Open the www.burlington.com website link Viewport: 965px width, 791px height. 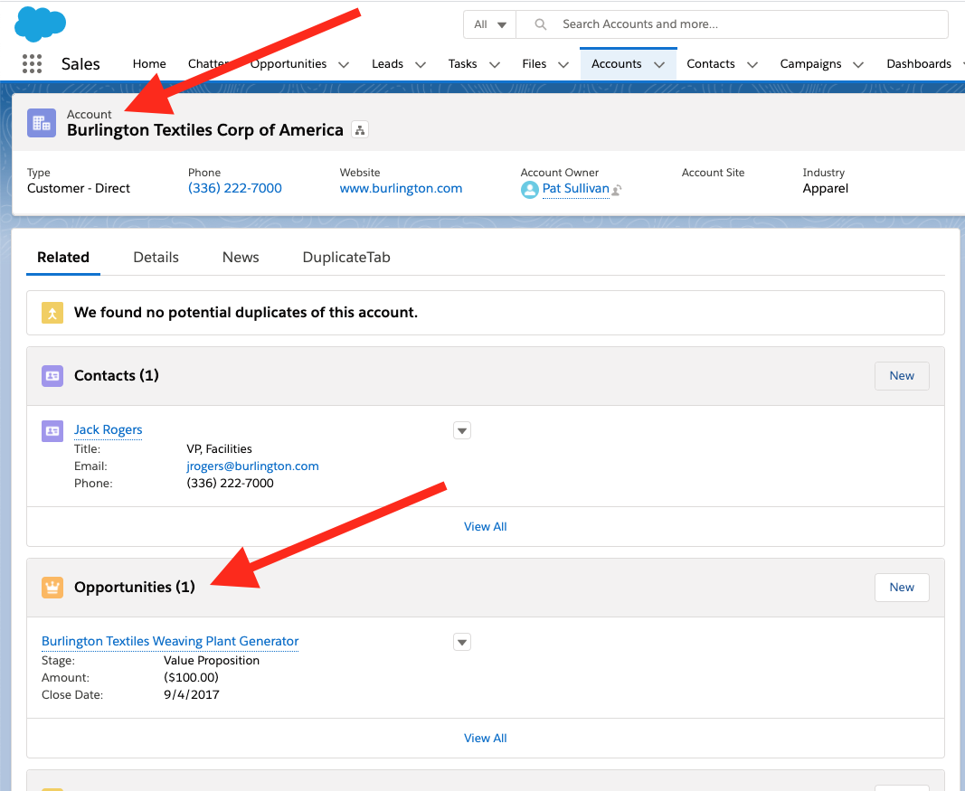401,189
